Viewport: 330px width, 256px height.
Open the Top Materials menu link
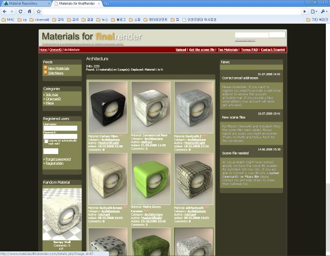[228, 50]
